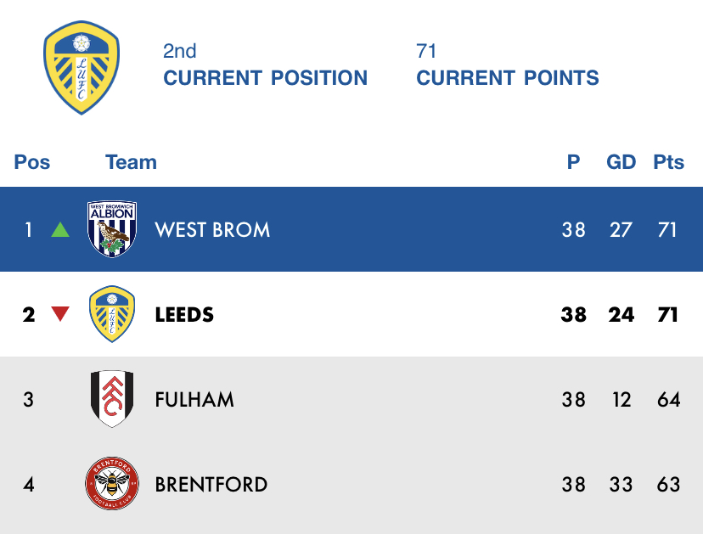Click Brentford's goal difference value 33
Image resolution: width=703 pixels, height=534 pixels.
(621, 484)
